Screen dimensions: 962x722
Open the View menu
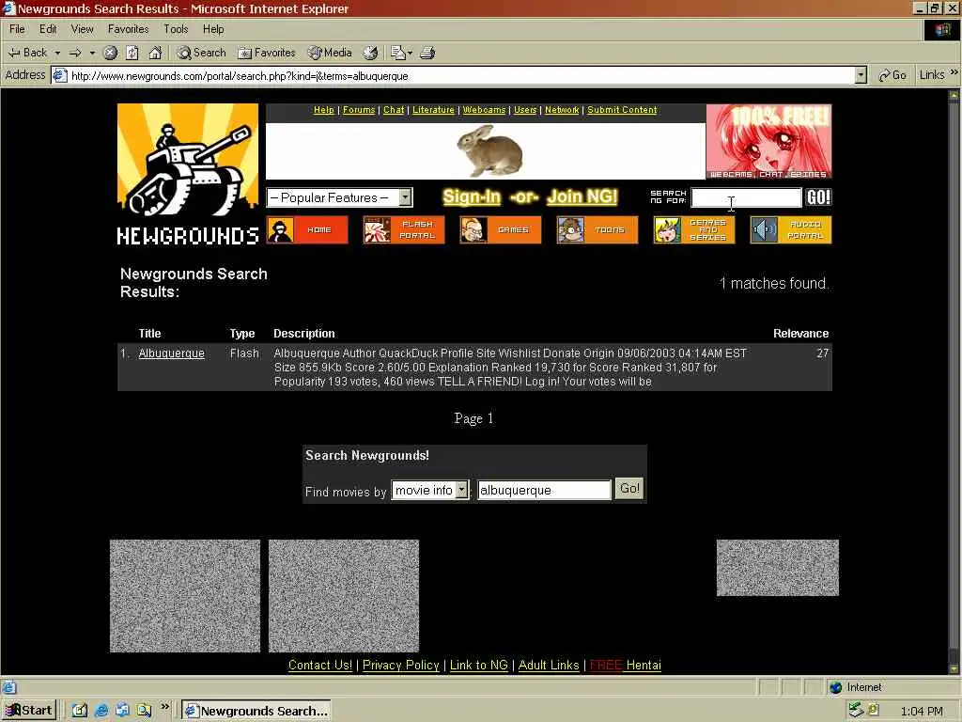[x=83, y=29]
